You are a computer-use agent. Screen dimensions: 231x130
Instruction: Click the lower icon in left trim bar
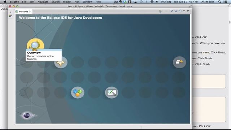10,16
